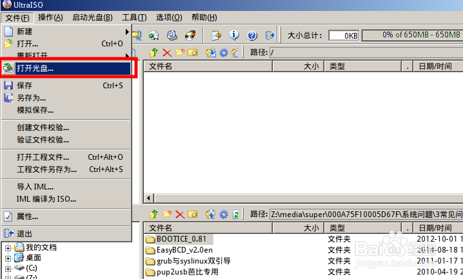Choose 模拟保存... menu entry

tap(66, 110)
